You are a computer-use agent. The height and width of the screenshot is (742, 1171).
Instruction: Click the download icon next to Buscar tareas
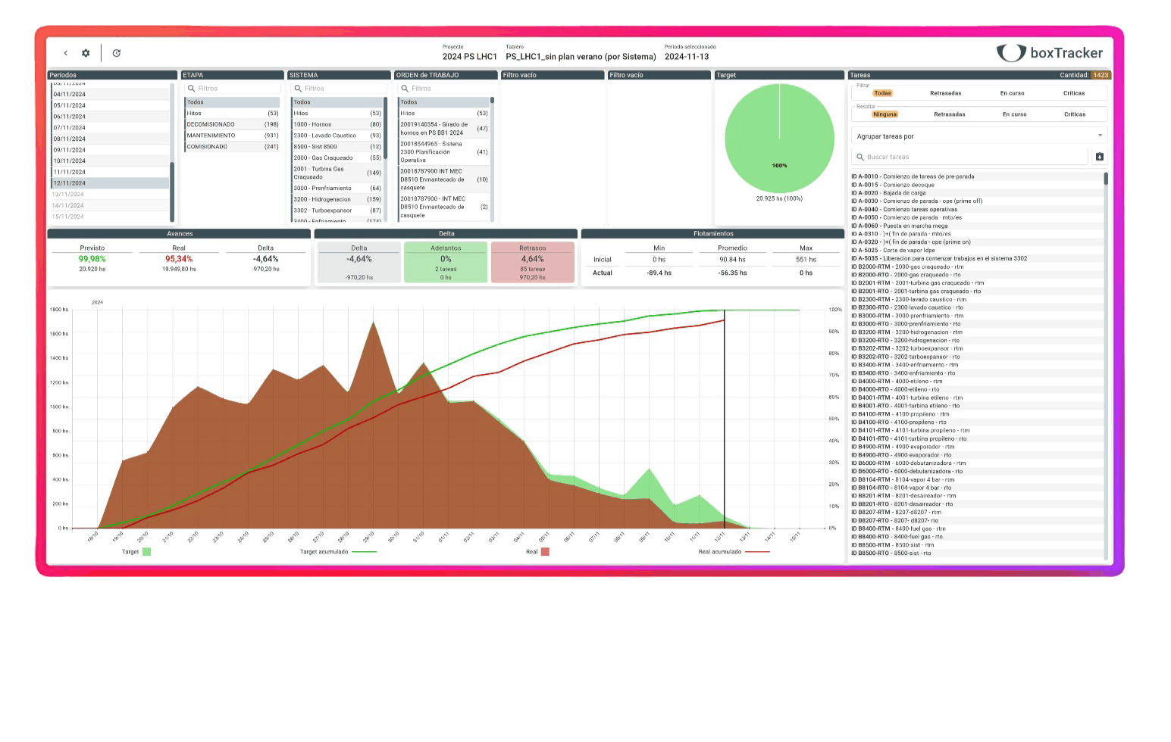pos(1100,157)
